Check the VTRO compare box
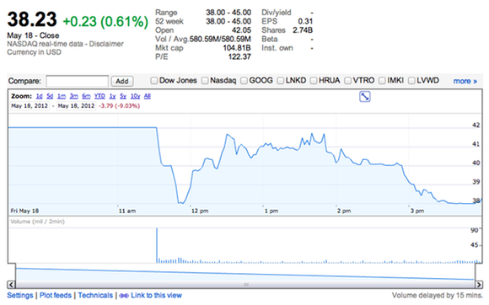Image resolution: width=489 pixels, height=305 pixels. tap(347, 81)
